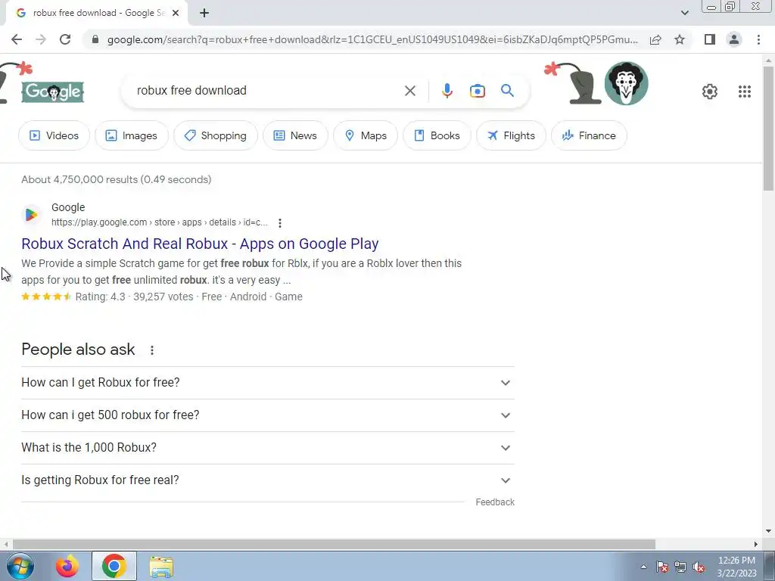Click the Chrome taskbar icon
The image size is (775, 581).
[x=114, y=566]
